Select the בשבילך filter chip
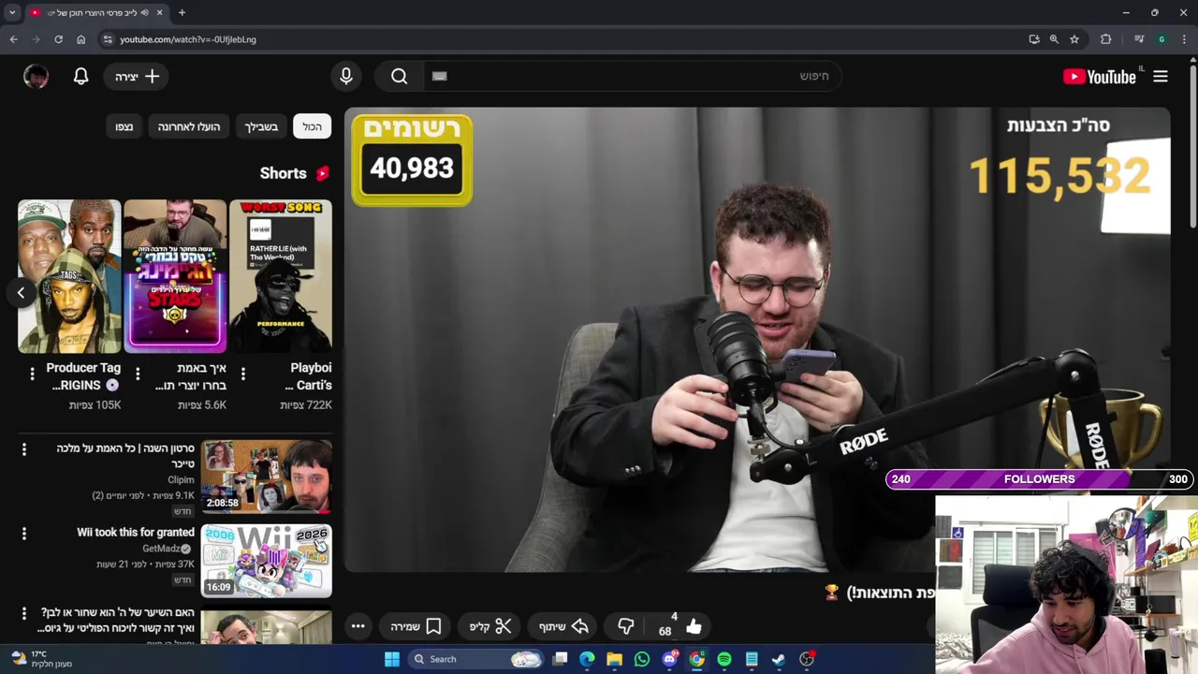Screen dimensions: 1198x674 coord(261,126)
